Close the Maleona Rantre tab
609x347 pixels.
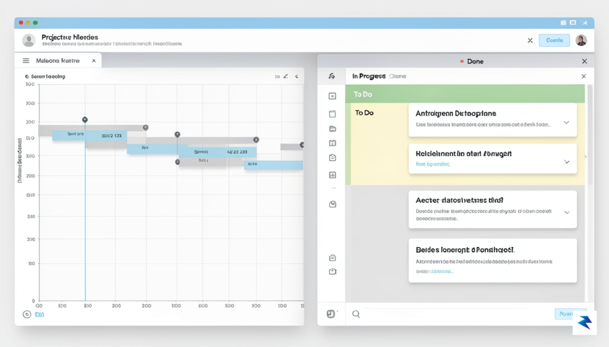click(x=93, y=61)
